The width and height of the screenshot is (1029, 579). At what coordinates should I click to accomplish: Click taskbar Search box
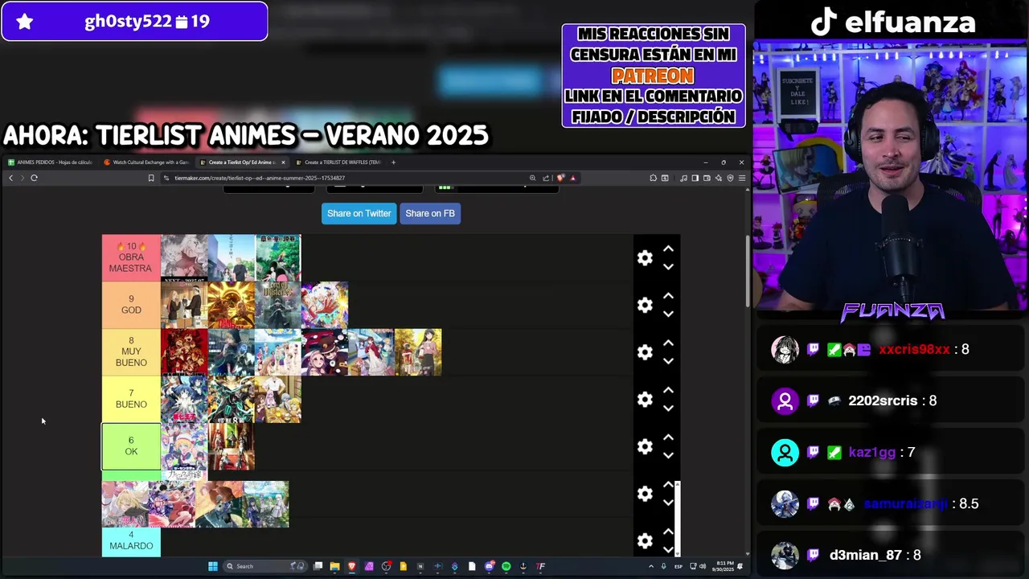(266, 566)
